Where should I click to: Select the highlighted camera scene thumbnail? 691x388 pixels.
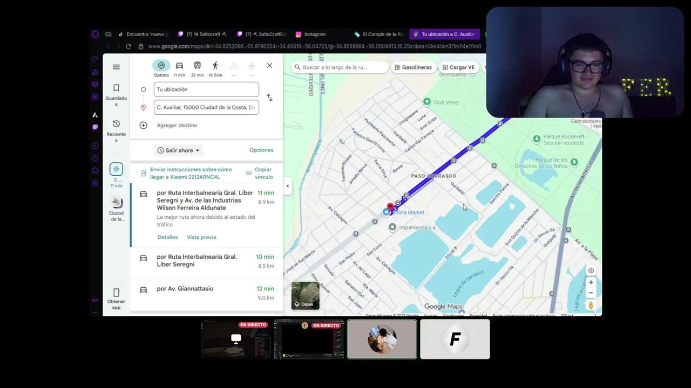coord(382,339)
